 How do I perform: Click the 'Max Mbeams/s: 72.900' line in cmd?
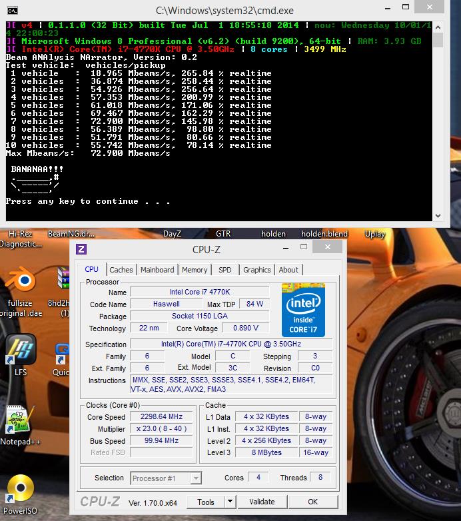tap(88, 153)
